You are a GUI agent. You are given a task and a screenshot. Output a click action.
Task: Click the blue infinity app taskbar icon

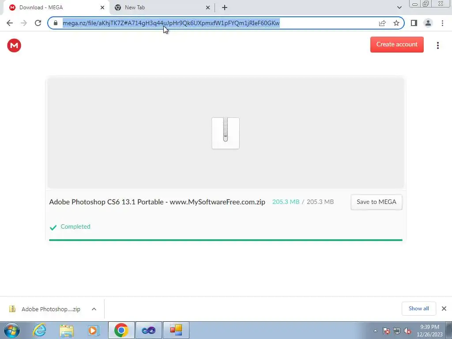click(x=149, y=330)
